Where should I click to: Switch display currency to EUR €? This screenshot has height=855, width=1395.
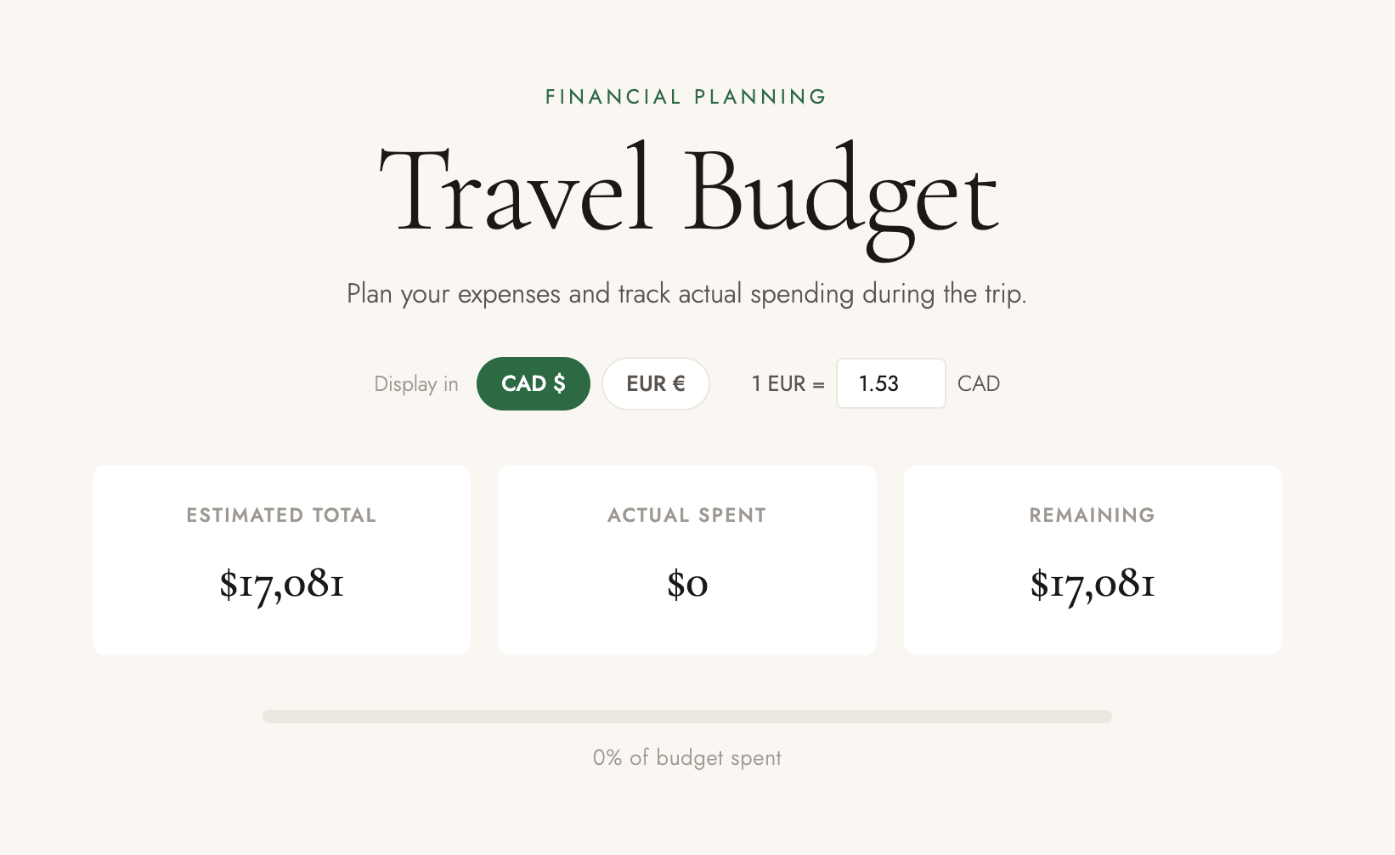tap(655, 383)
